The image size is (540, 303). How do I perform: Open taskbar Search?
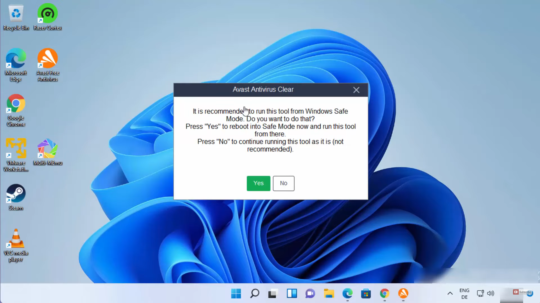(255, 293)
